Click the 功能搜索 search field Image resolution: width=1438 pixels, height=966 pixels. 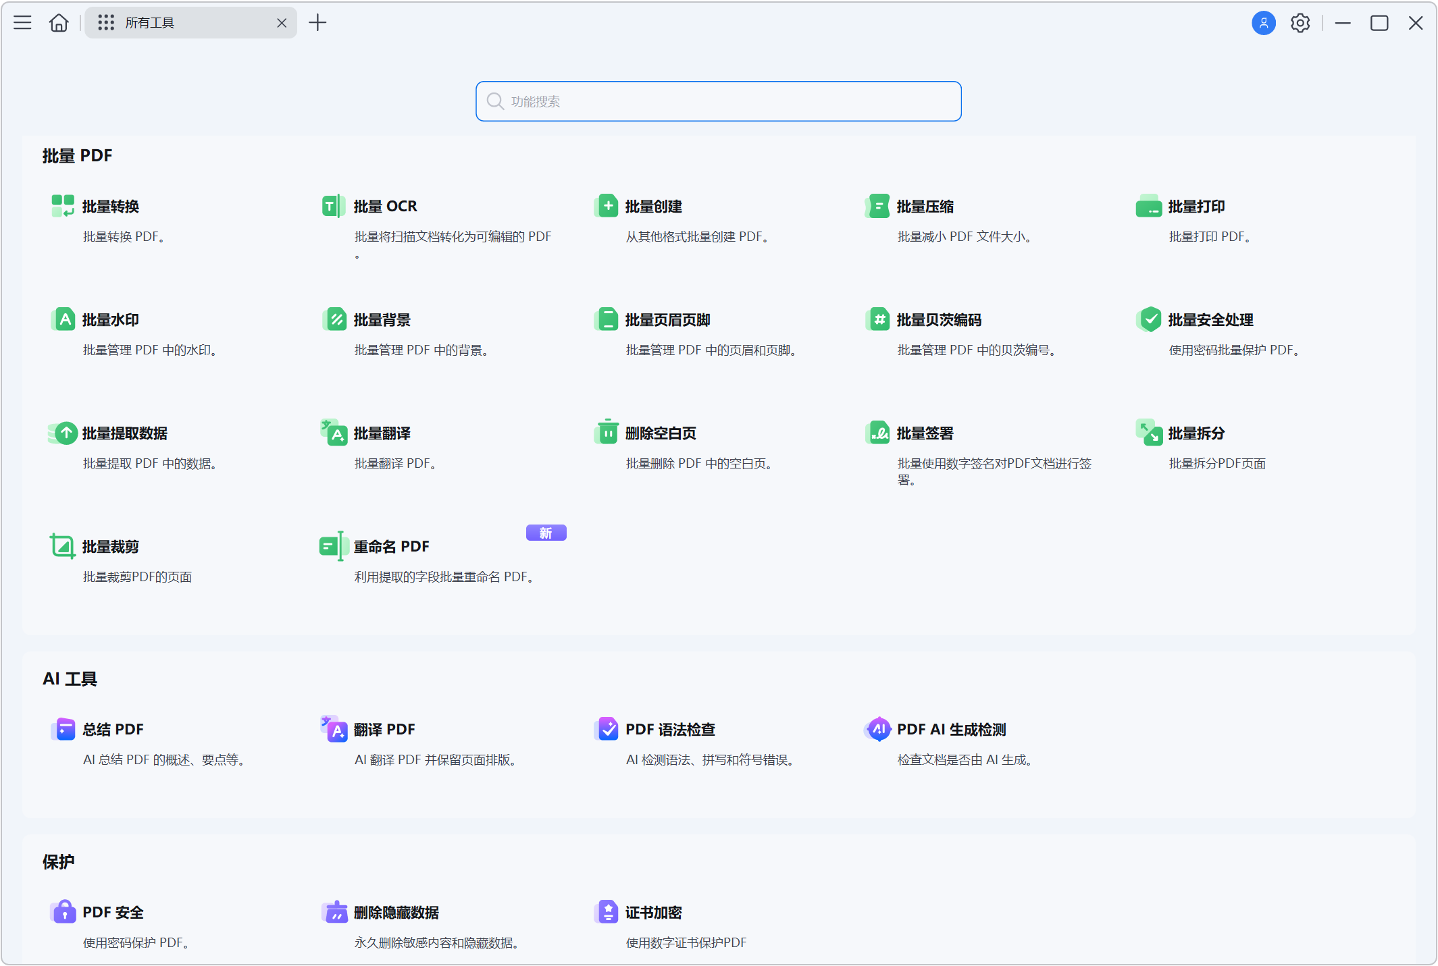718,101
